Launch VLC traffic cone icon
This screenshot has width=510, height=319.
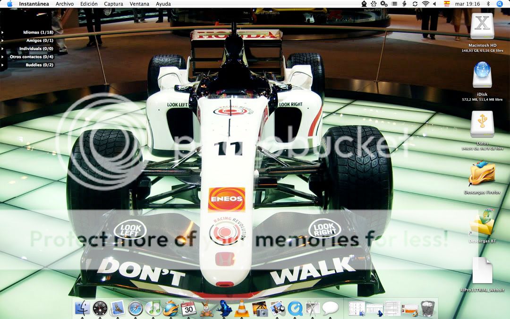[242, 308]
